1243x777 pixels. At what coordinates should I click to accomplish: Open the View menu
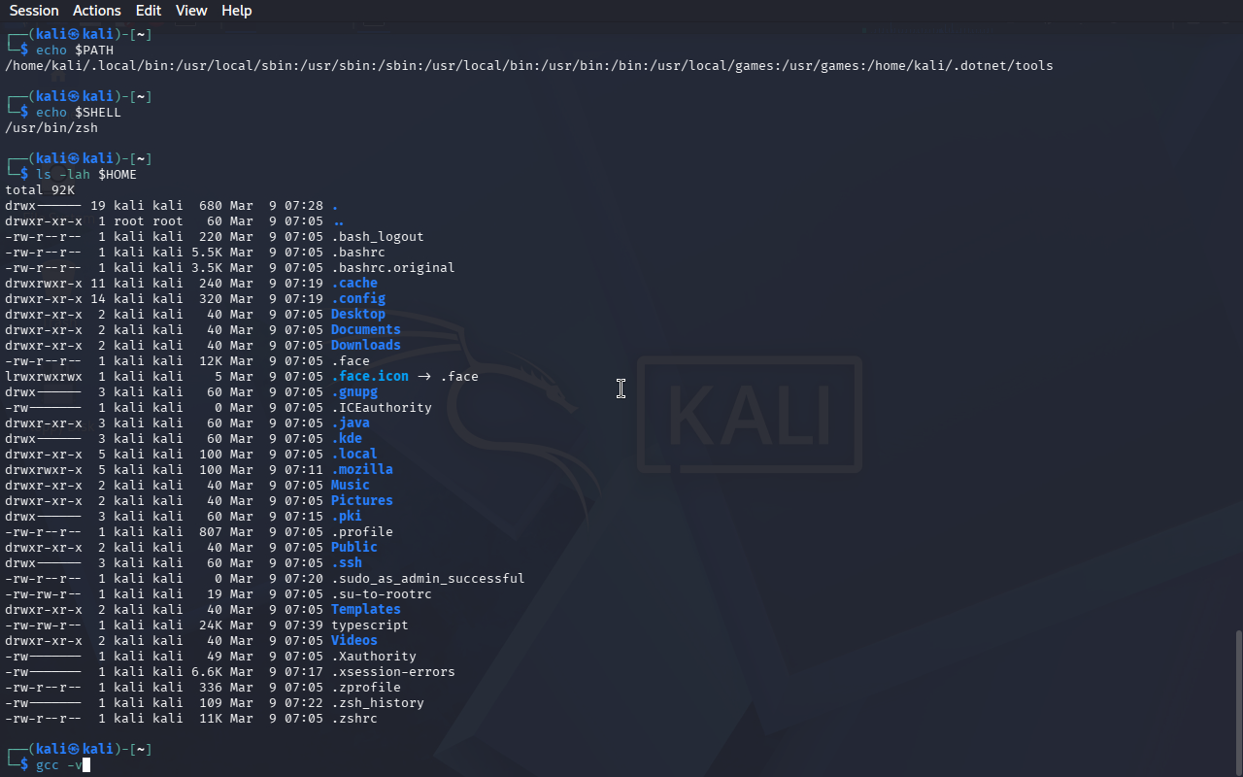tap(191, 11)
